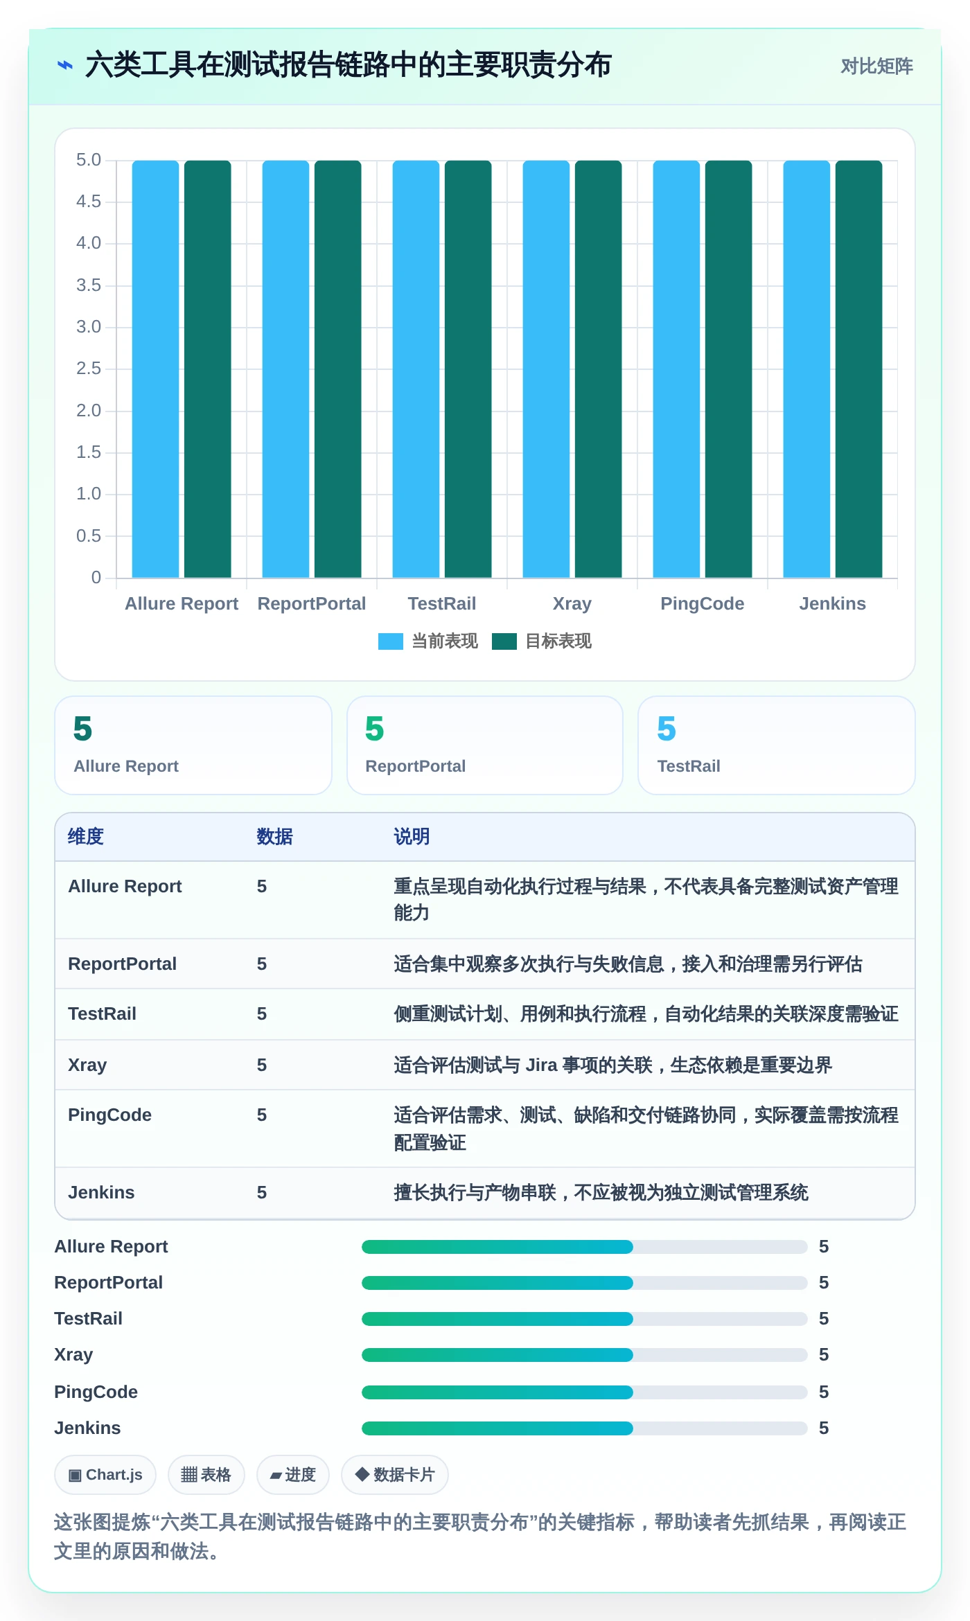
Task: Click the 表格 tag chip
Action: (206, 1475)
